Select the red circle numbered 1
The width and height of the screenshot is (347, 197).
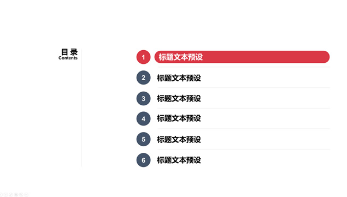click(143, 57)
